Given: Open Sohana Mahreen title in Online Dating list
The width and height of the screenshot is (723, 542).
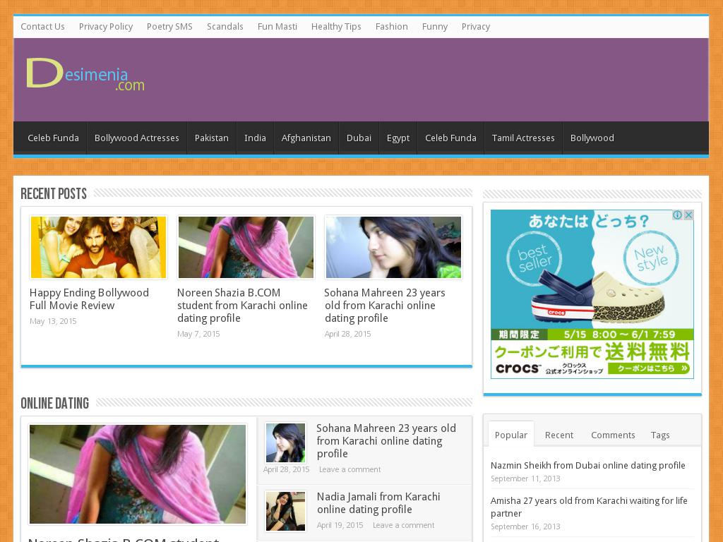Looking at the screenshot, I should tap(386, 440).
